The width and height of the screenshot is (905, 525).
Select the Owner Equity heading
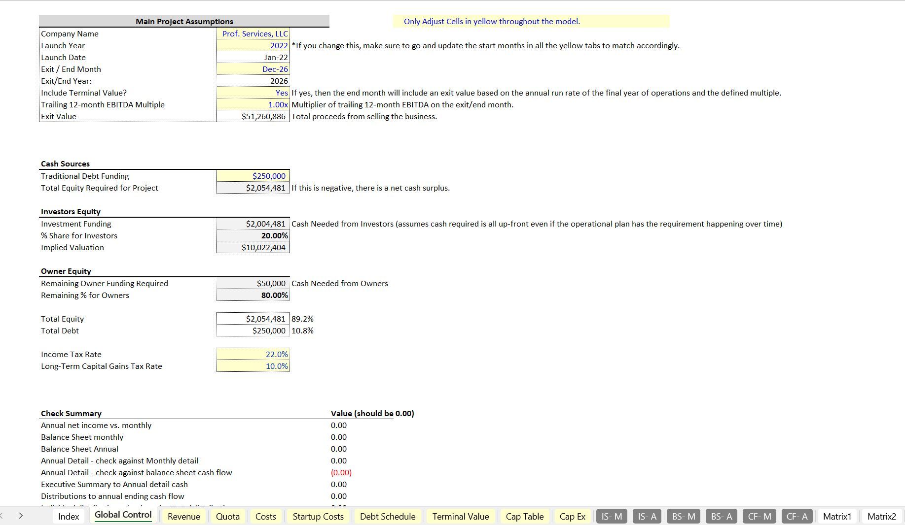[x=66, y=271]
